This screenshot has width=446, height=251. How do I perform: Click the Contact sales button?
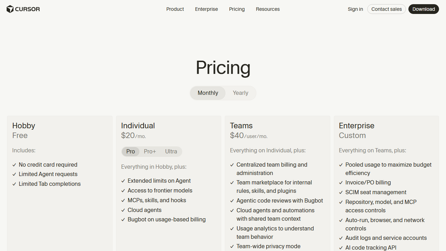(x=386, y=9)
